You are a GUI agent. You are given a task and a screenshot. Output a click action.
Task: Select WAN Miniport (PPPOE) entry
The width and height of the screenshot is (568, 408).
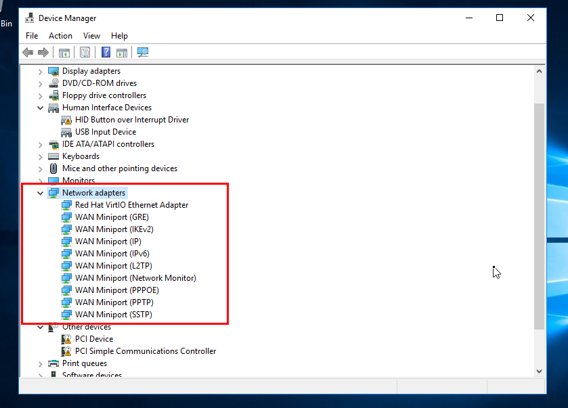(x=117, y=290)
